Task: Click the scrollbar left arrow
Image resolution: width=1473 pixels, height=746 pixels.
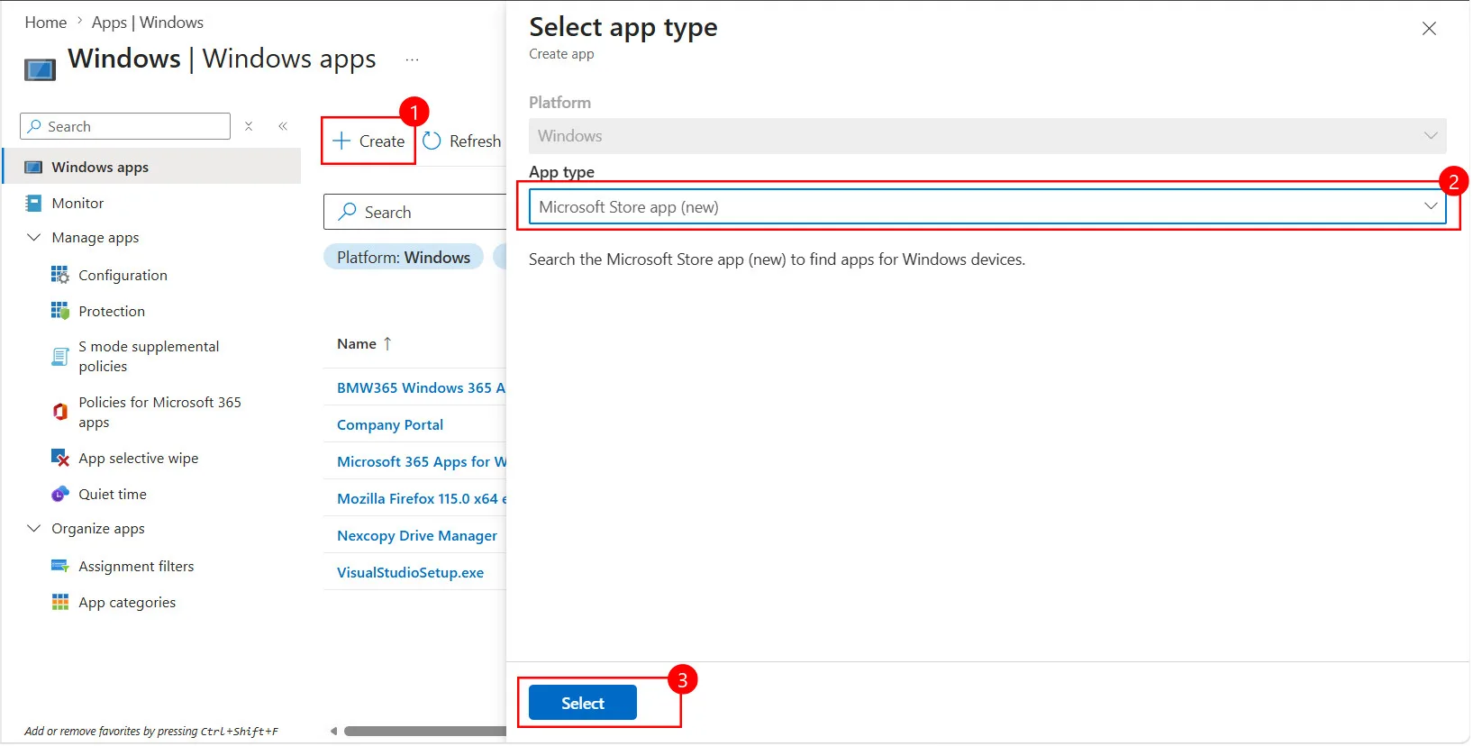Action: click(x=333, y=732)
